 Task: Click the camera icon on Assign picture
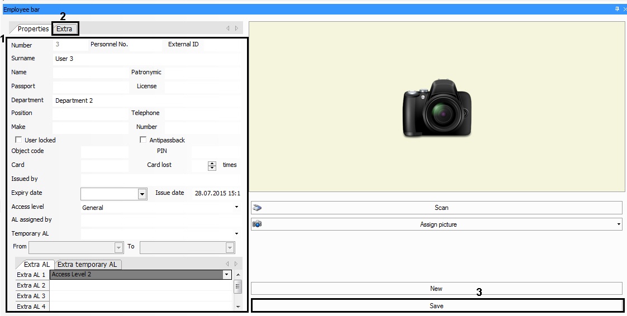(257, 224)
